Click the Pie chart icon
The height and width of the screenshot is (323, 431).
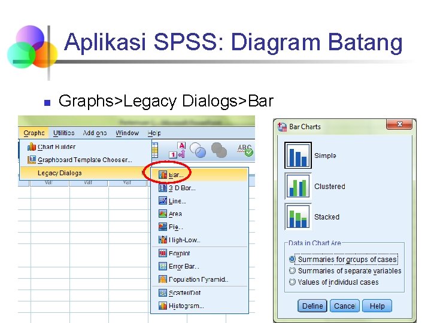(163, 227)
